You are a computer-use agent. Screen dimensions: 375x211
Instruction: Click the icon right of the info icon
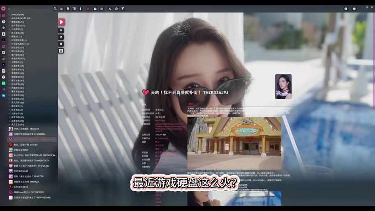[354, 9]
